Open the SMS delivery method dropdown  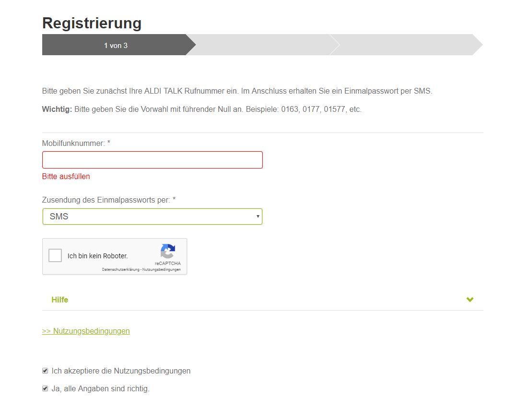click(153, 217)
